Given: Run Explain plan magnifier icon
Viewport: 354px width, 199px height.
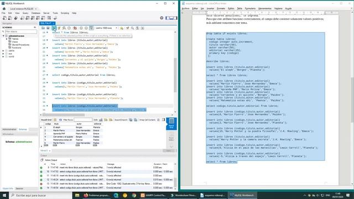Looking at the screenshot, I should click(64, 28).
